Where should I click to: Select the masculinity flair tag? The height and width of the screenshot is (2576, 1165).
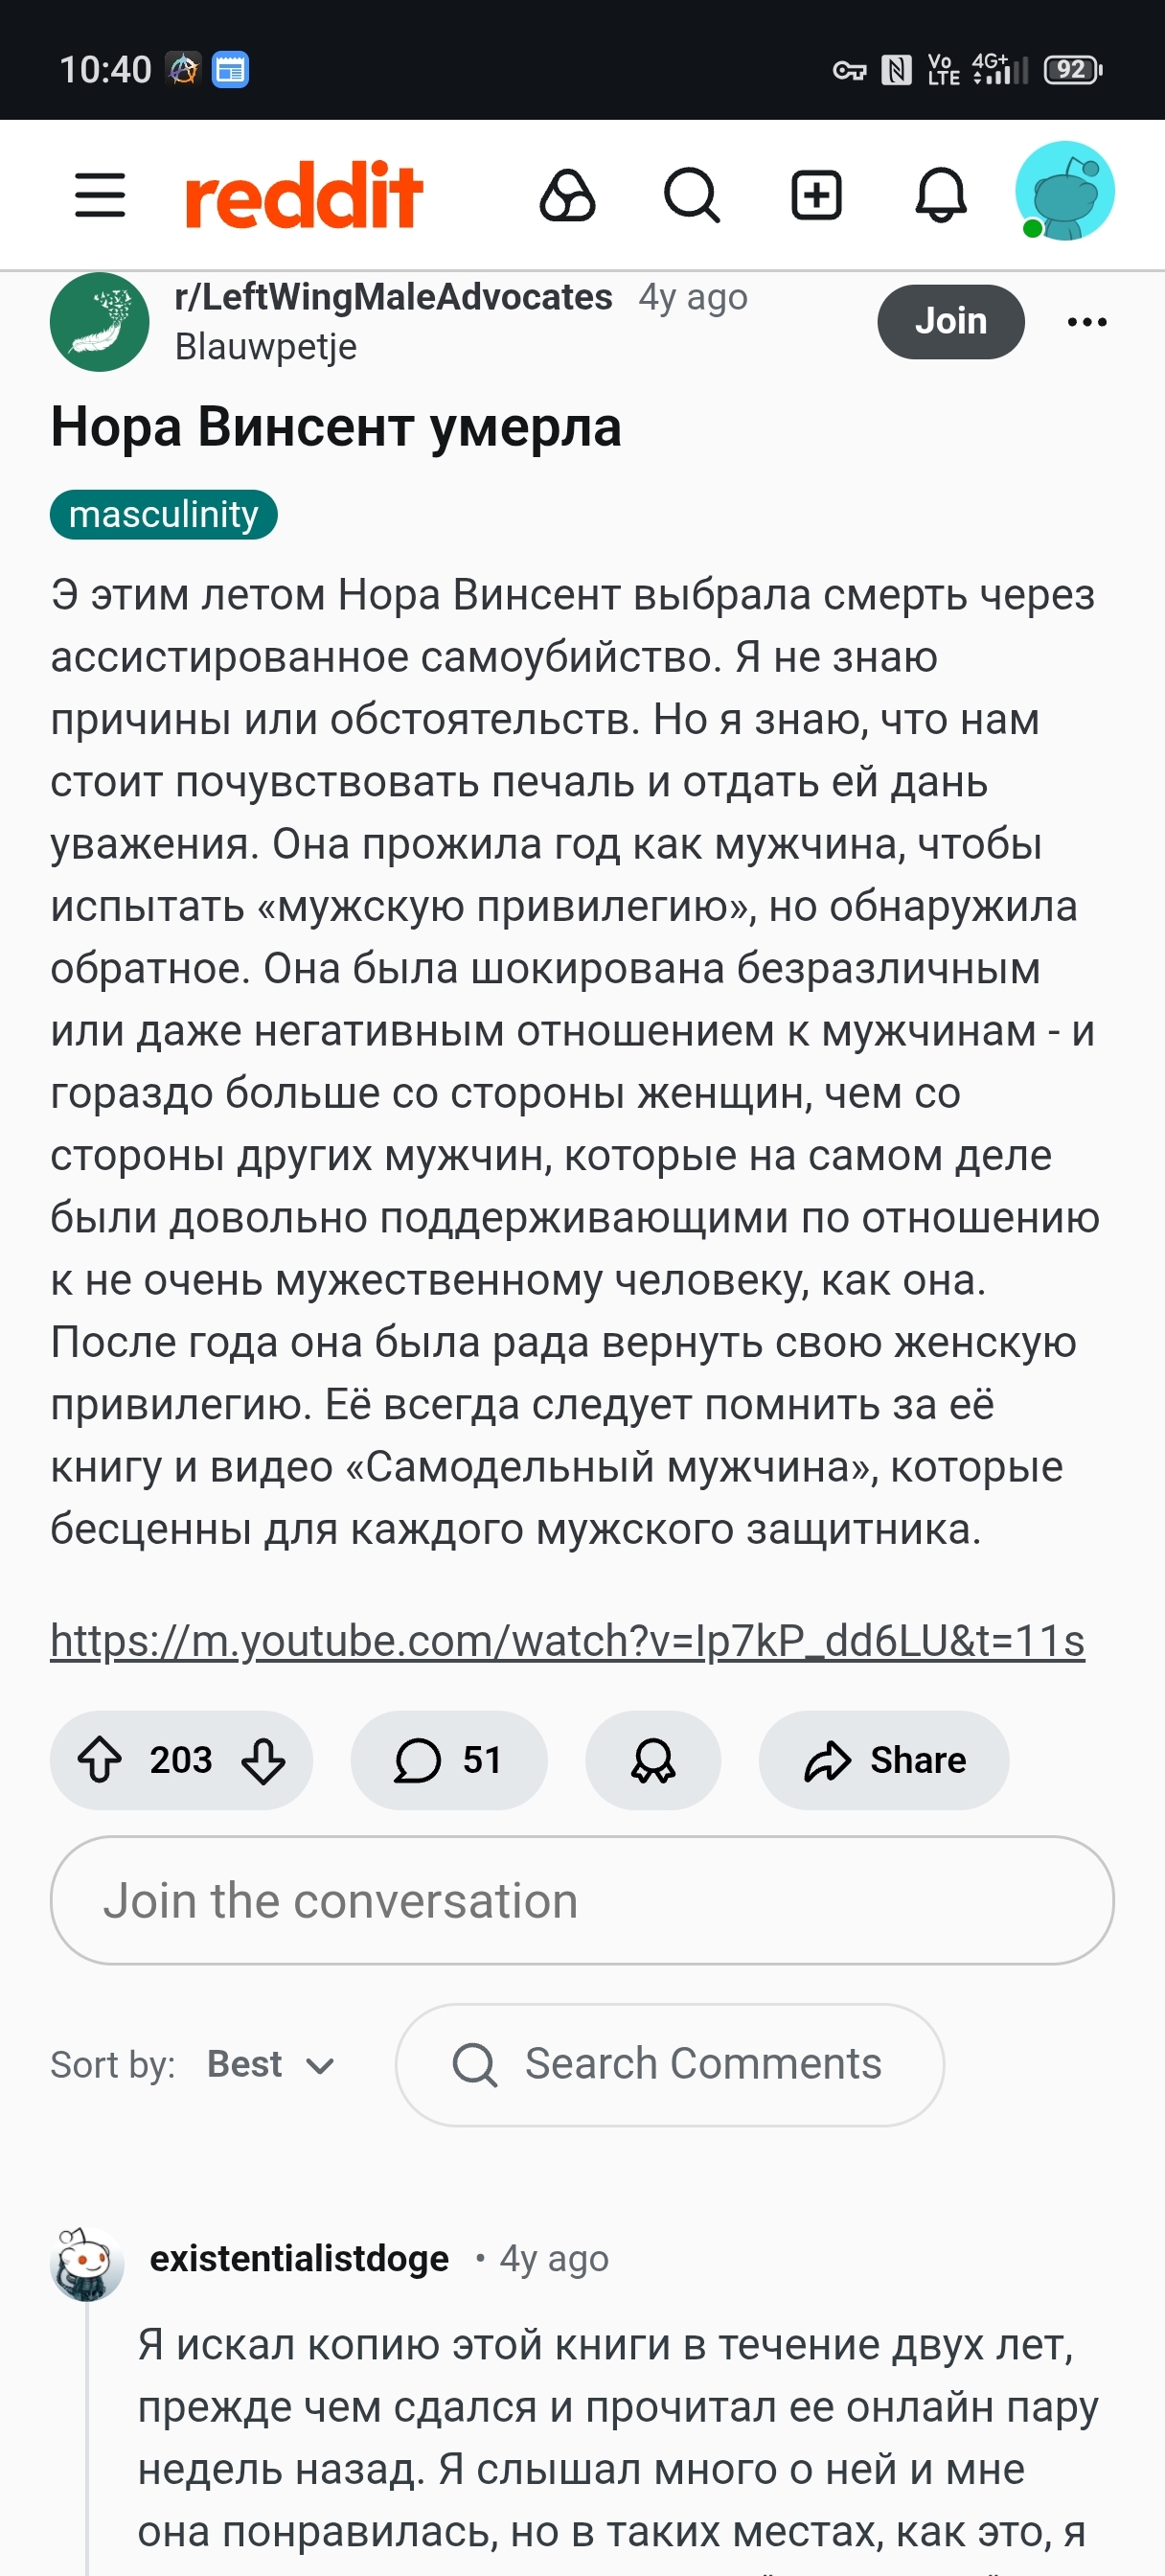[164, 514]
